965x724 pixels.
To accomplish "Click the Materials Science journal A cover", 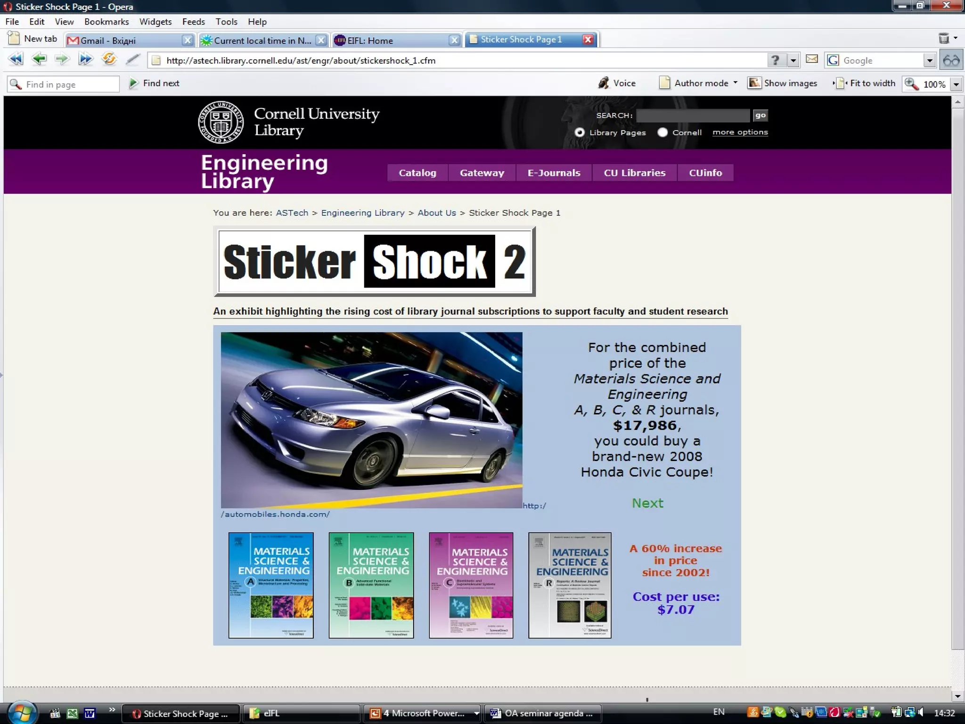I will [x=271, y=585].
